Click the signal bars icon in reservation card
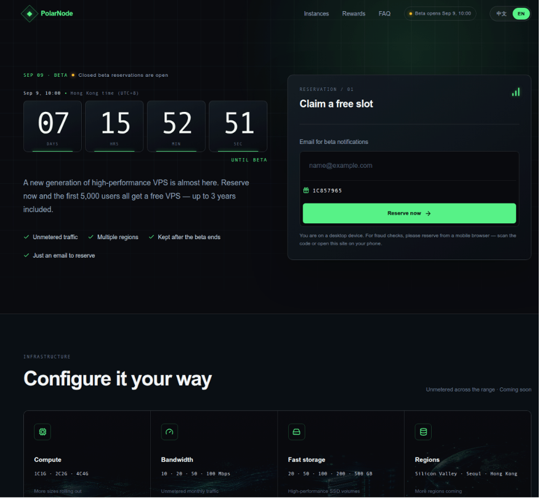Viewport: 540px width, 498px height. [515, 92]
